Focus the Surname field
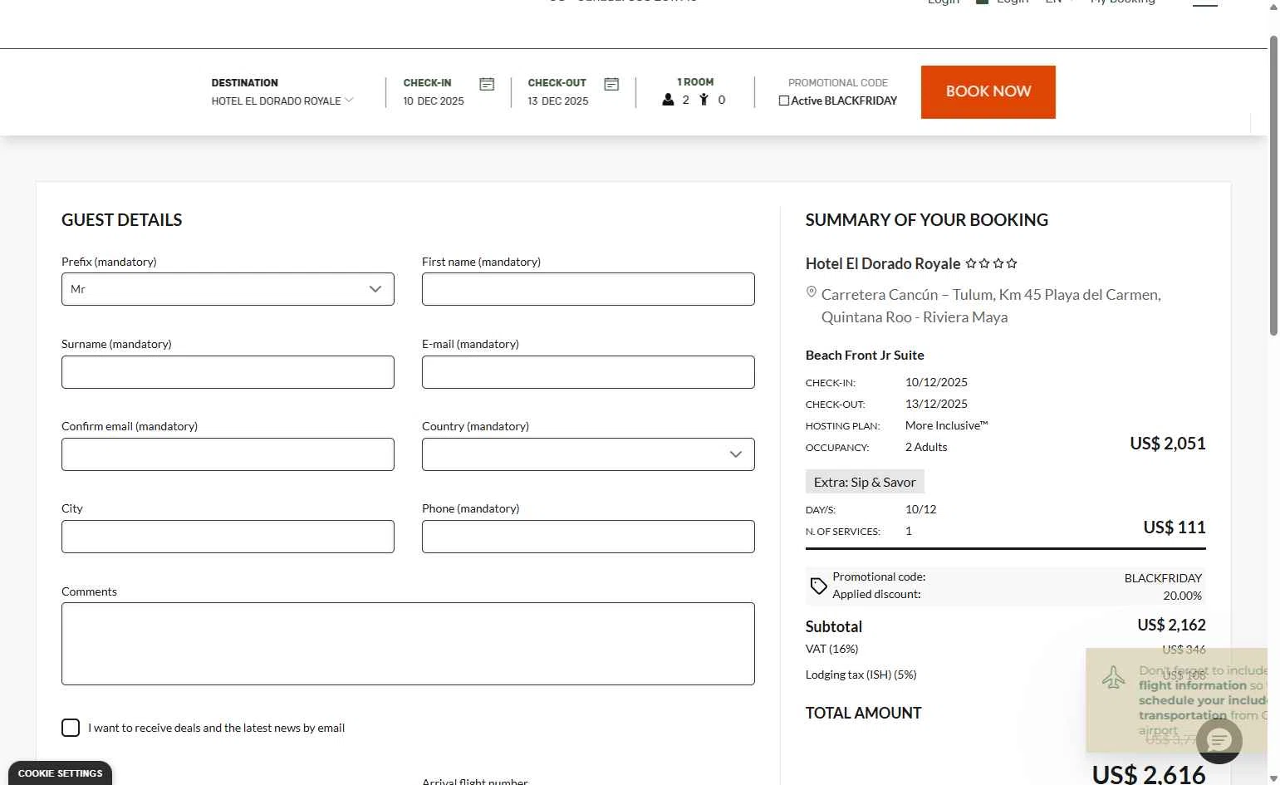 (x=228, y=372)
